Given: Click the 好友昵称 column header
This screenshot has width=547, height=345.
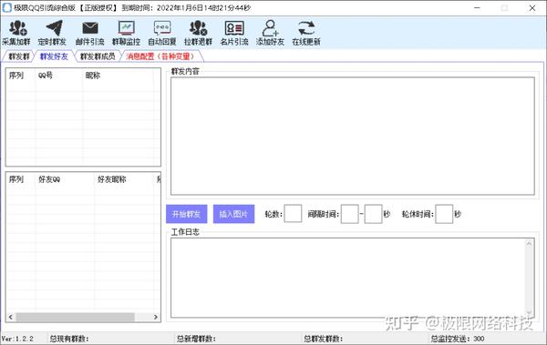Looking at the screenshot, I should [111, 179].
